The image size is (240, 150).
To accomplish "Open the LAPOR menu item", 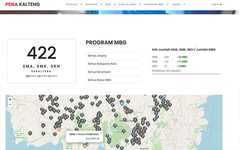I will pos(176,4).
